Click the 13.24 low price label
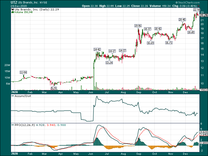The height and width of the screenshot is (156, 208). (109, 63)
